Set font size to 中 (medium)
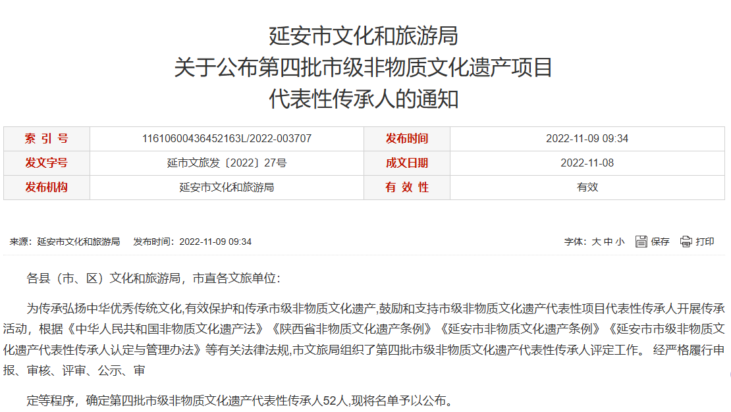The image size is (731, 412). click(608, 242)
